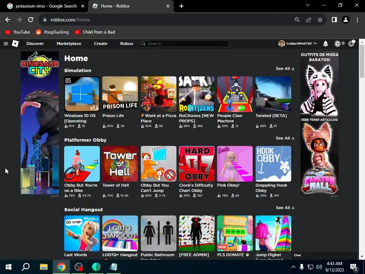Open Prison Life game thumbnail
This screenshot has width=365, height=274.
[120, 94]
